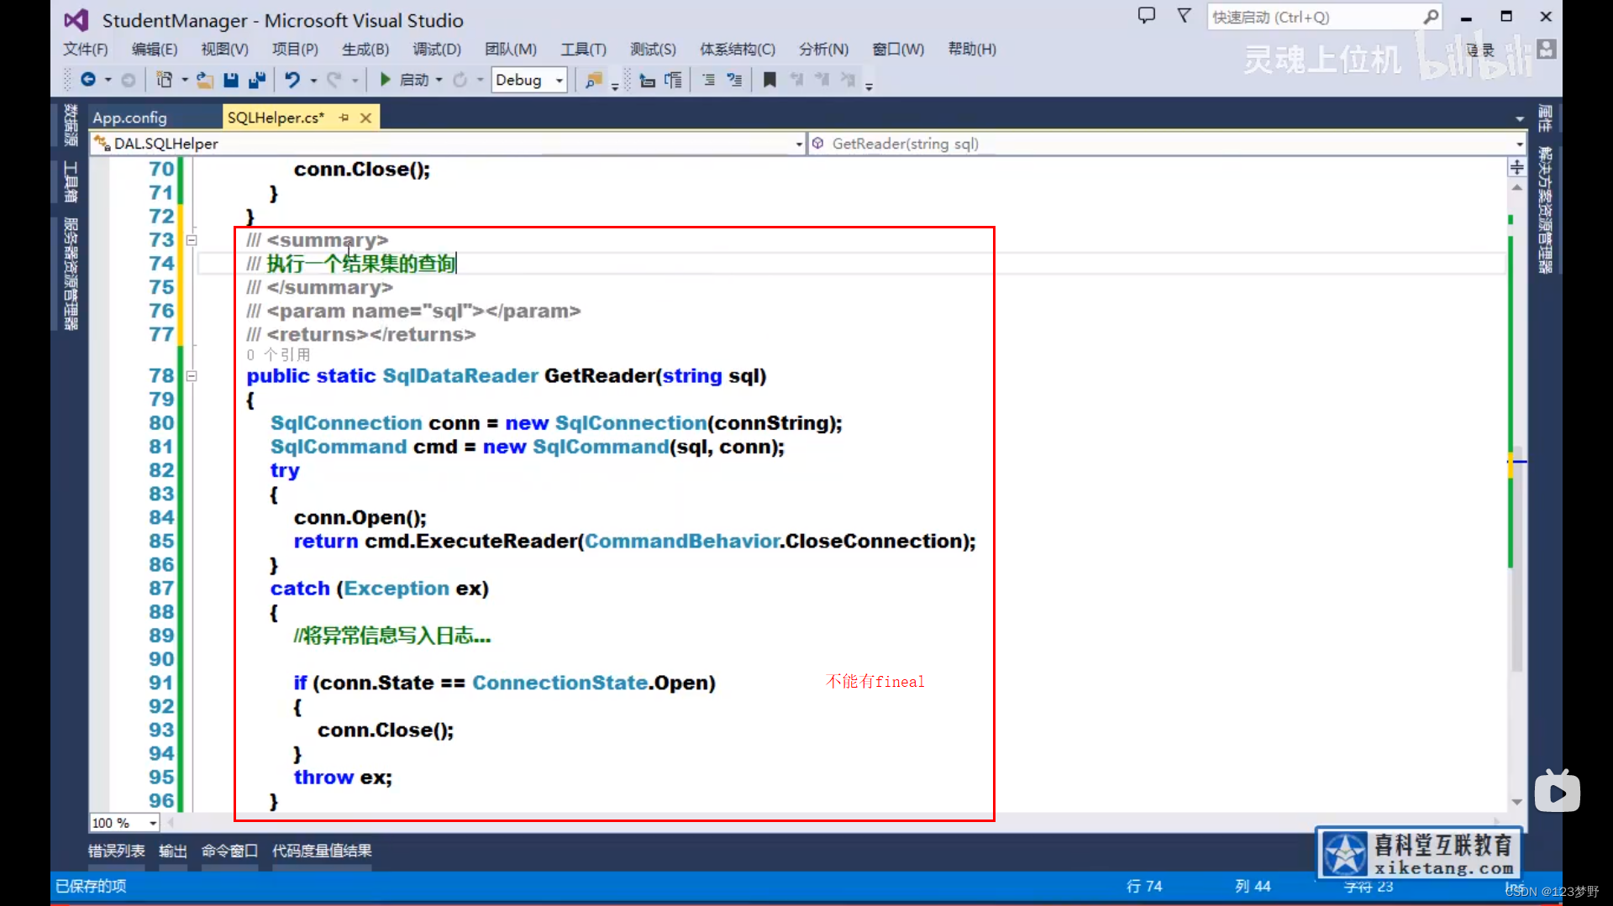Open the document tabs overflow dropdown arrow

coord(1520,118)
